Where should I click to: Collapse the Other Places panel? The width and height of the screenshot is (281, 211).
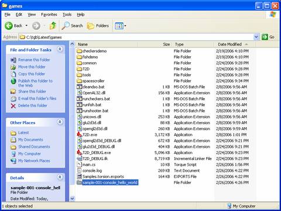click(60, 122)
